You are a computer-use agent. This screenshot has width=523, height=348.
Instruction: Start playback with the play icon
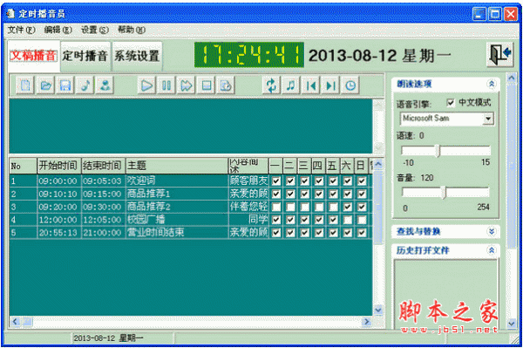point(146,85)
